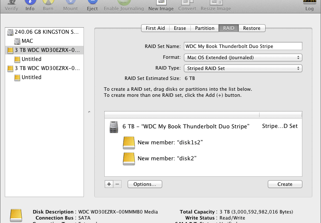
Task: Select New member disk2 row
Action: click(x=203, y=159)
